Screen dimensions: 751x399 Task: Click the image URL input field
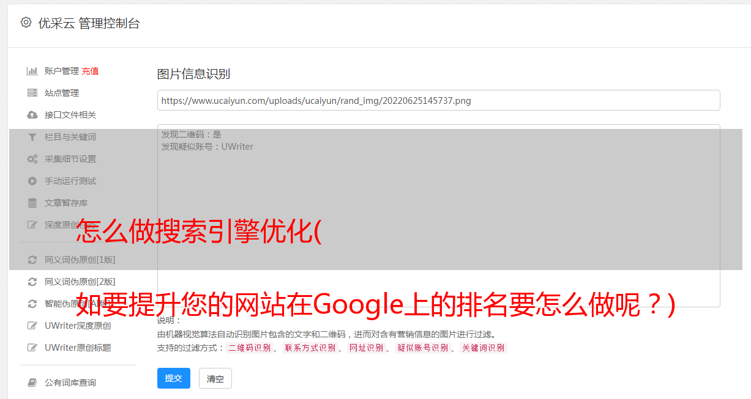click(438, 100)
